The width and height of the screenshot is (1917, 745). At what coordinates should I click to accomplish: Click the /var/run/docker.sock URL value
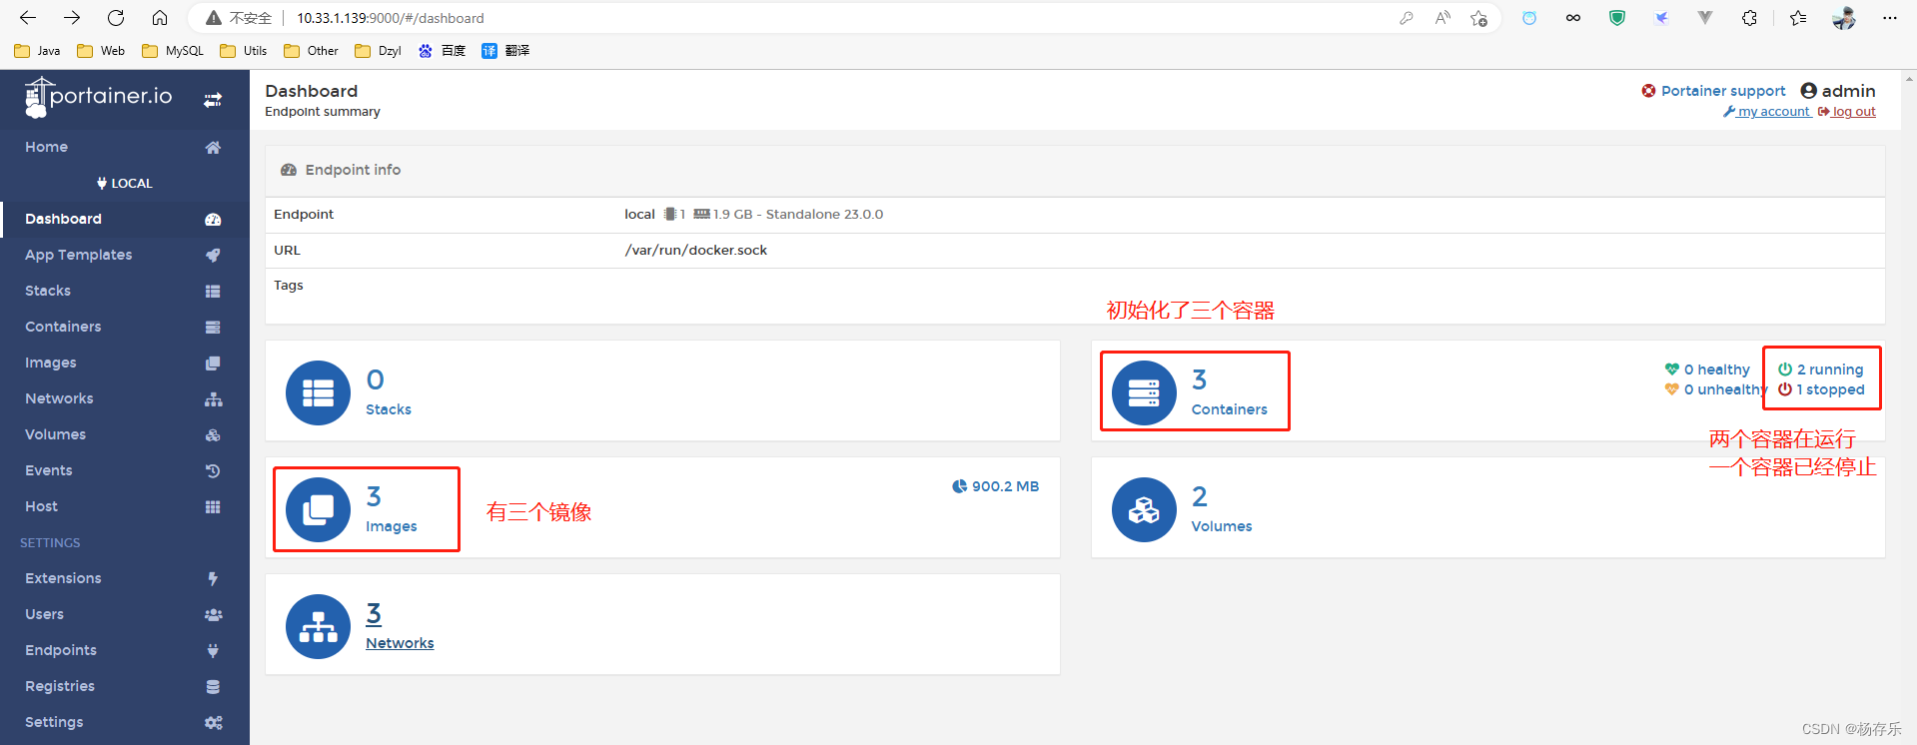[696, 250]
